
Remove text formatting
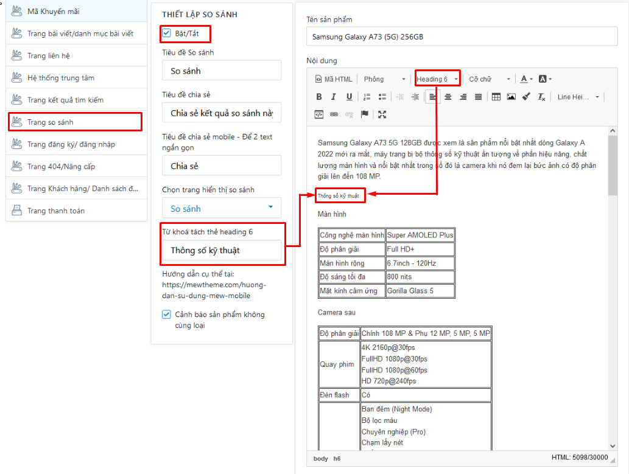click(541, 97)
